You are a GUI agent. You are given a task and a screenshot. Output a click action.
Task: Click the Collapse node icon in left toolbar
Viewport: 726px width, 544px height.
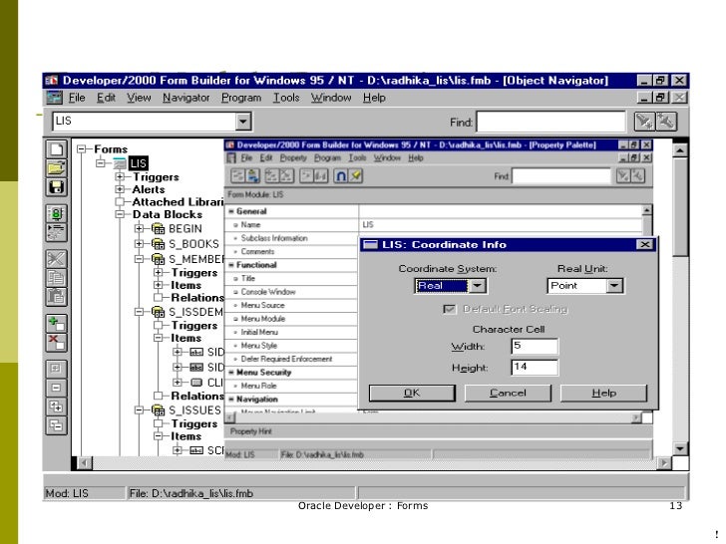tap(56, 388)
